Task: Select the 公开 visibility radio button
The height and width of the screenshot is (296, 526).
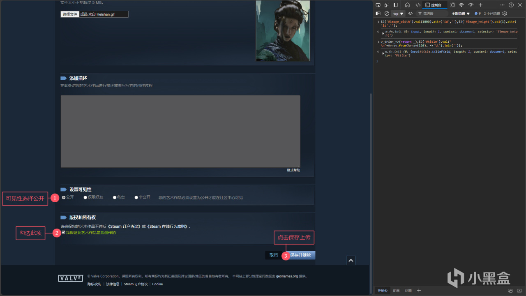Action: click(64, 197)
